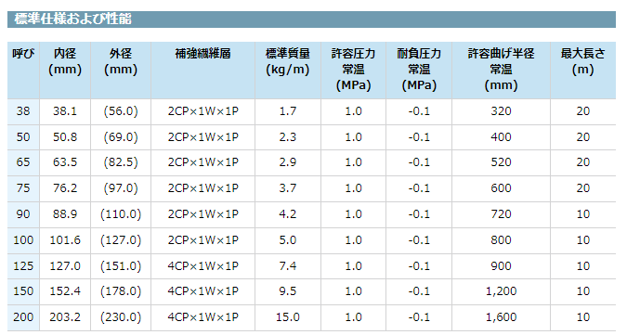Select the 許容曲げ半径 column header
The height and width of the screenshot is (335, 627).
point(501,71)
